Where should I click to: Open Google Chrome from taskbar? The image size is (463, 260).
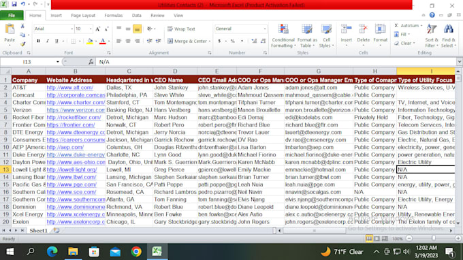(x=136, y=252)
